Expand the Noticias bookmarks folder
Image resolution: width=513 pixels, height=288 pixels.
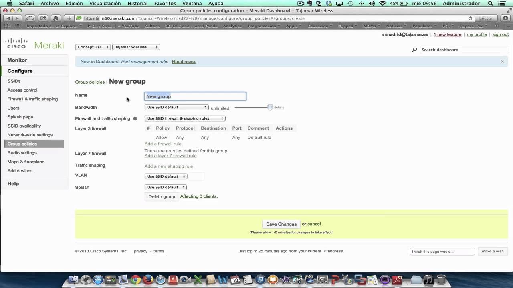coord(396,26)
